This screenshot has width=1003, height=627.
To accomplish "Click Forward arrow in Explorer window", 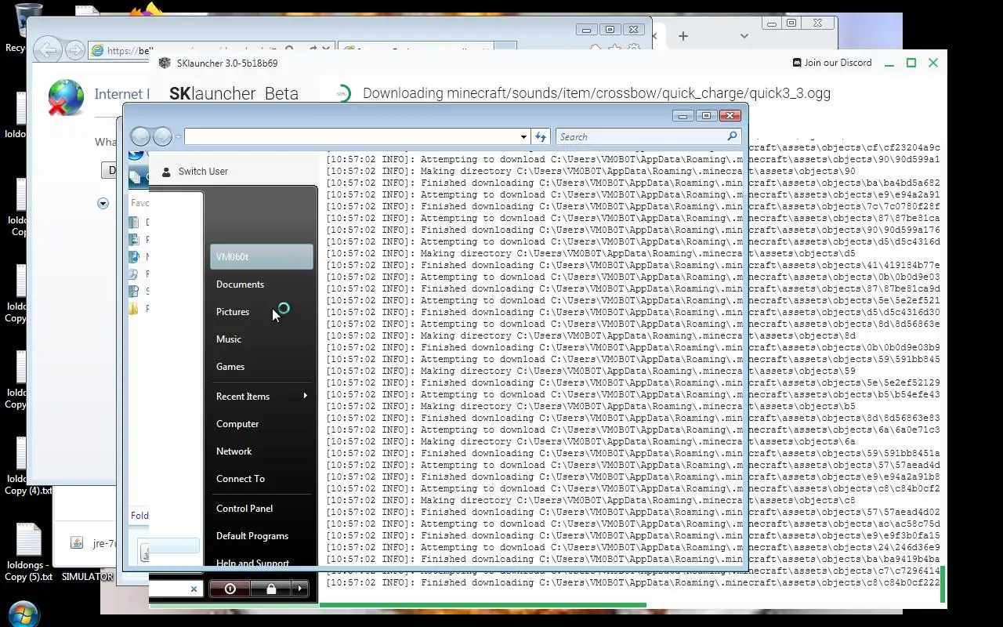I will [x=162, y=136].
